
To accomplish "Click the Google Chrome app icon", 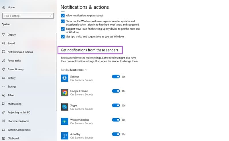I will click(x=65, y=92).
